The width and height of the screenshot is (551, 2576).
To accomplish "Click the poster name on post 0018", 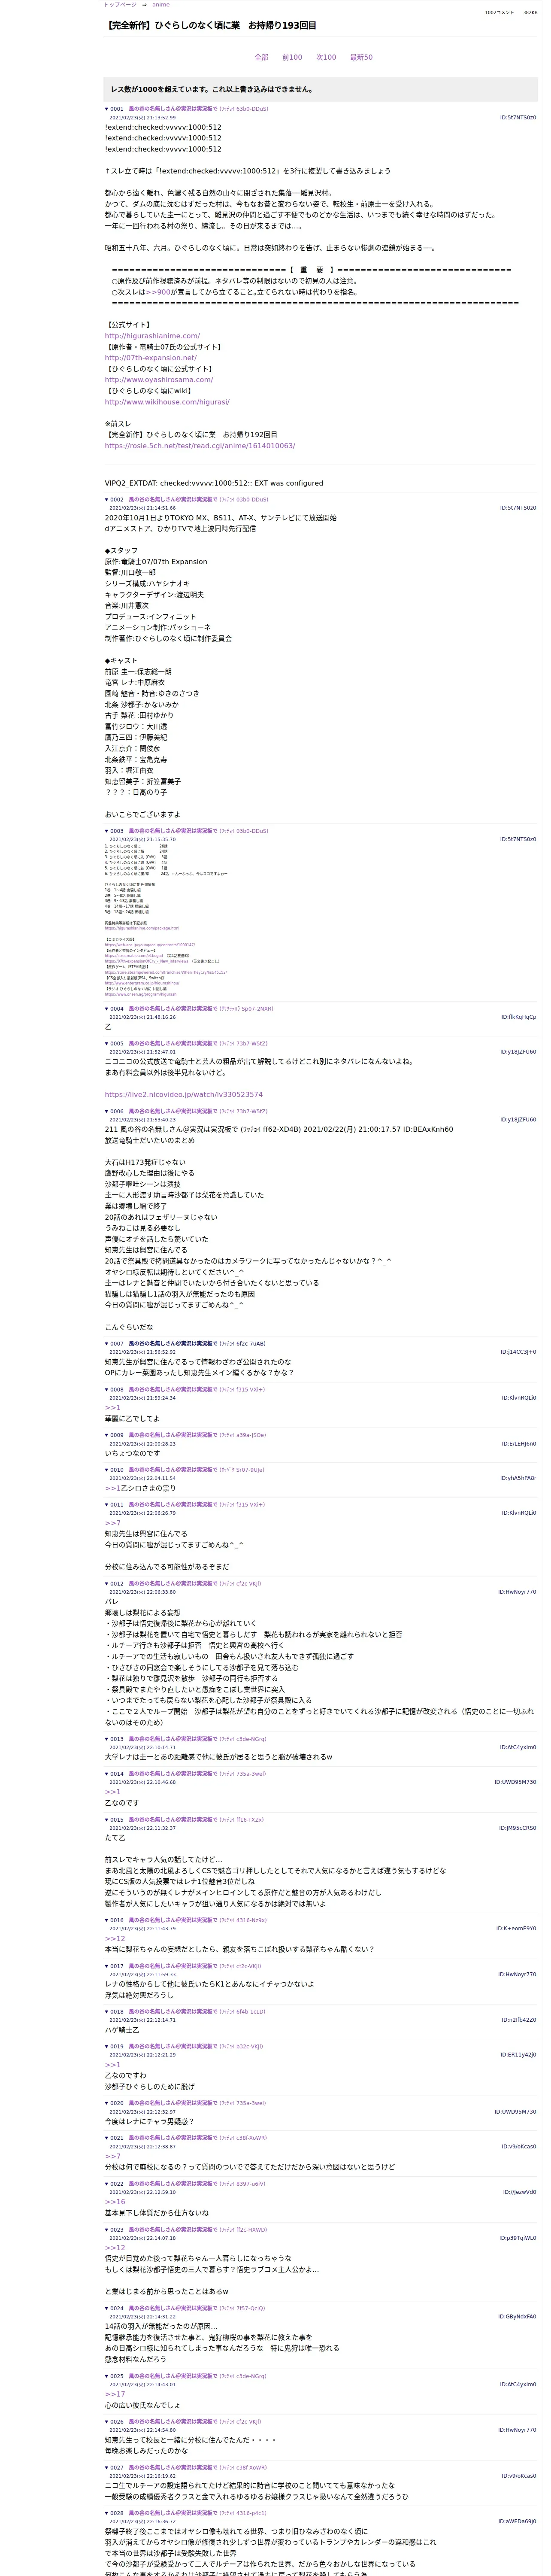I will pyautogui.click(x=173, y=2011).
